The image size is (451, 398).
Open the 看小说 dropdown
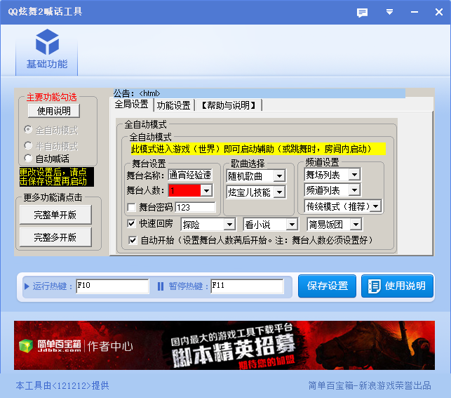click(292, 224)
